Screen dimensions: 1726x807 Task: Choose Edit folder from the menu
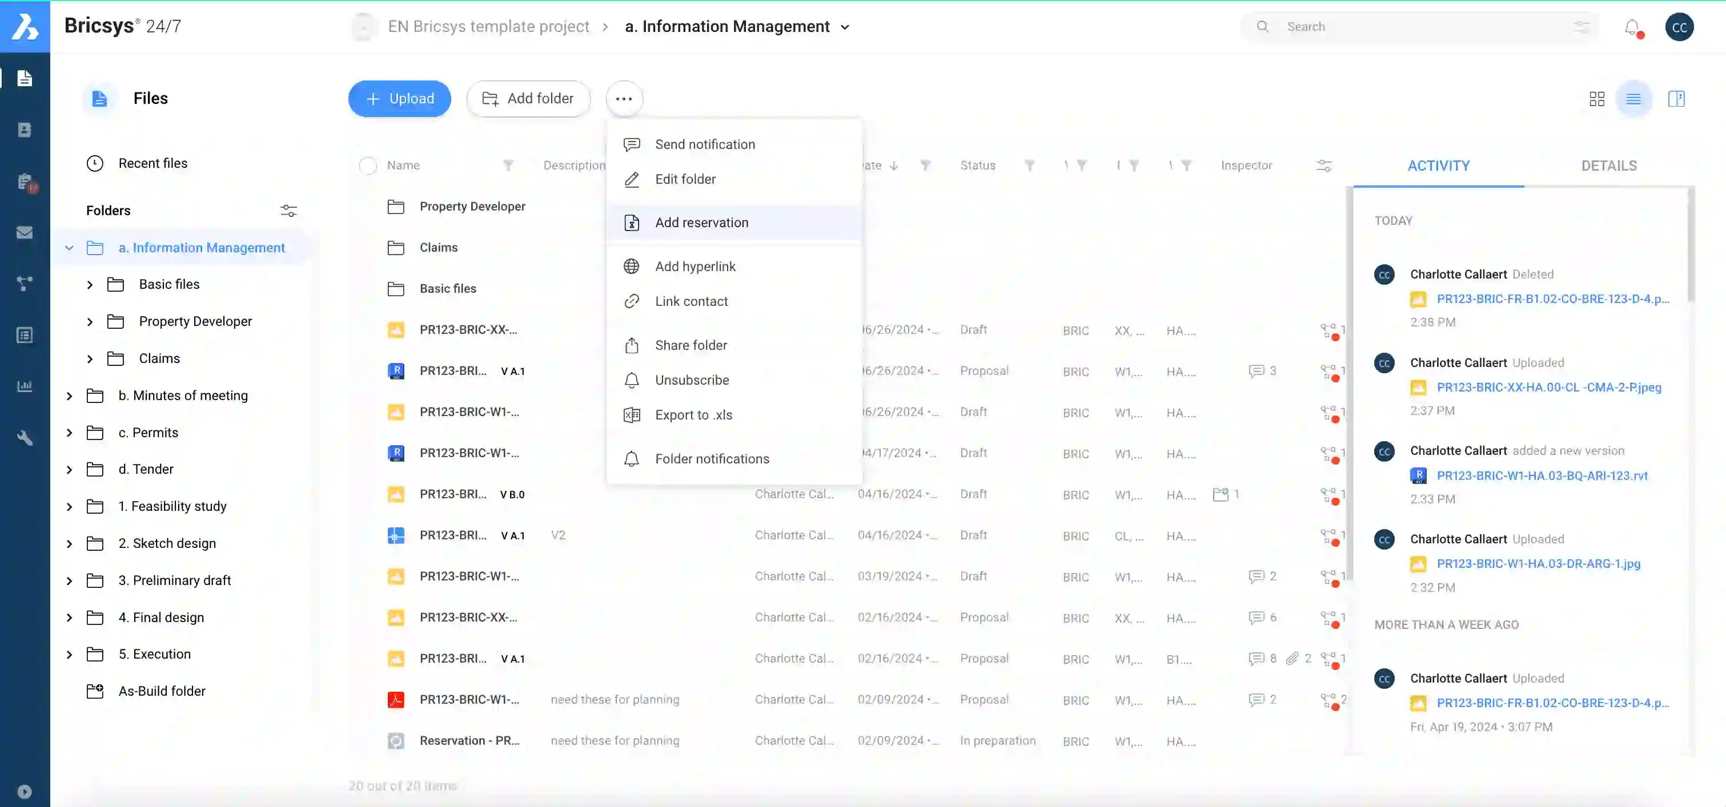click(734, 179)
